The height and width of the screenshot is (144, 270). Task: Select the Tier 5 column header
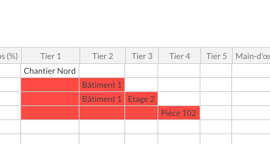click(x=217, y=55)
